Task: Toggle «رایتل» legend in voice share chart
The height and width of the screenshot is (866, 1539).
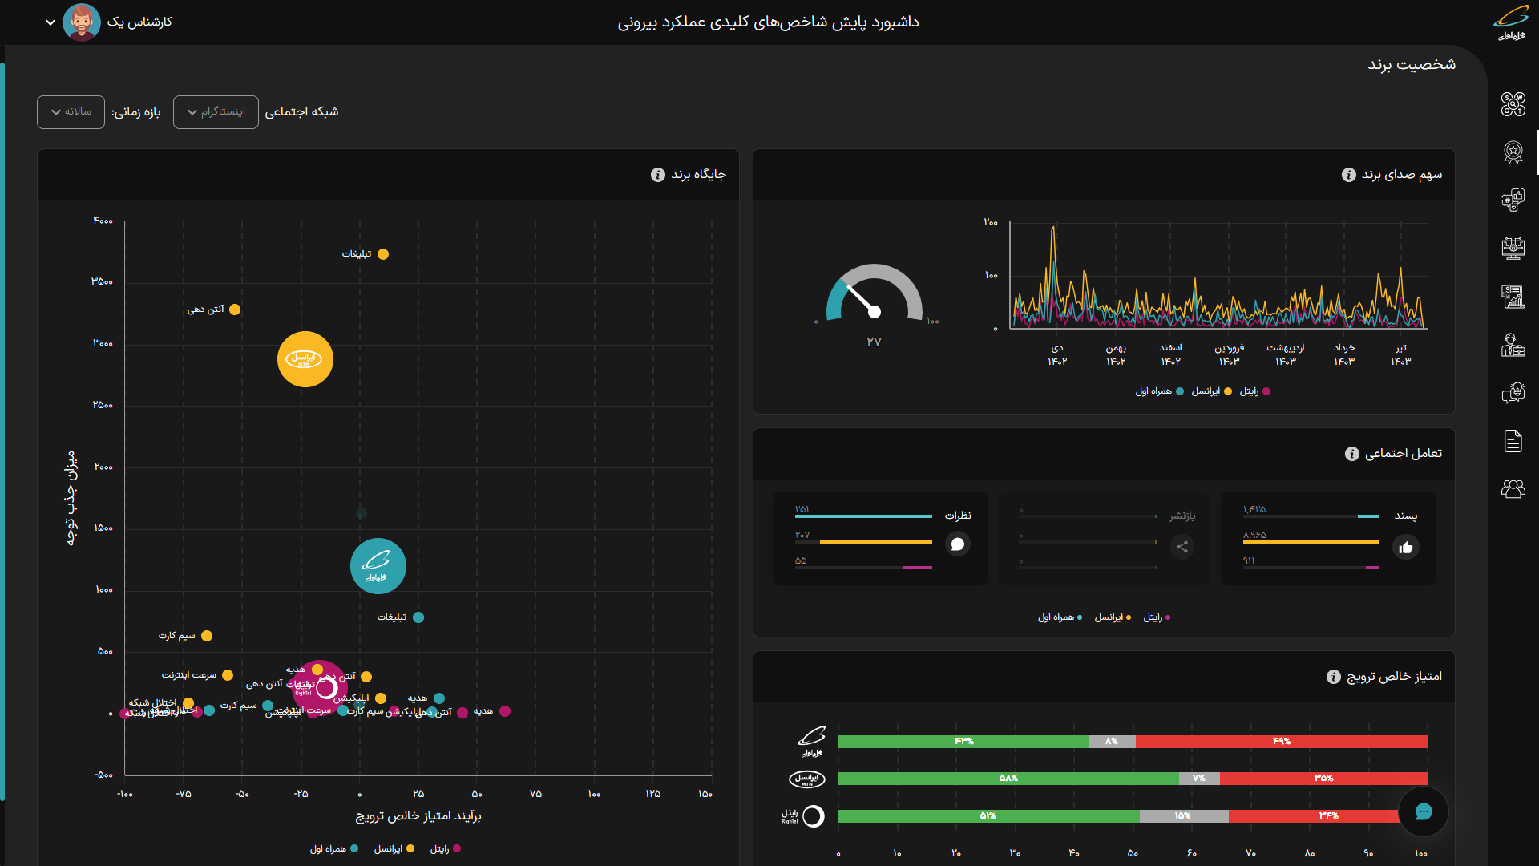Action: 1254,391
